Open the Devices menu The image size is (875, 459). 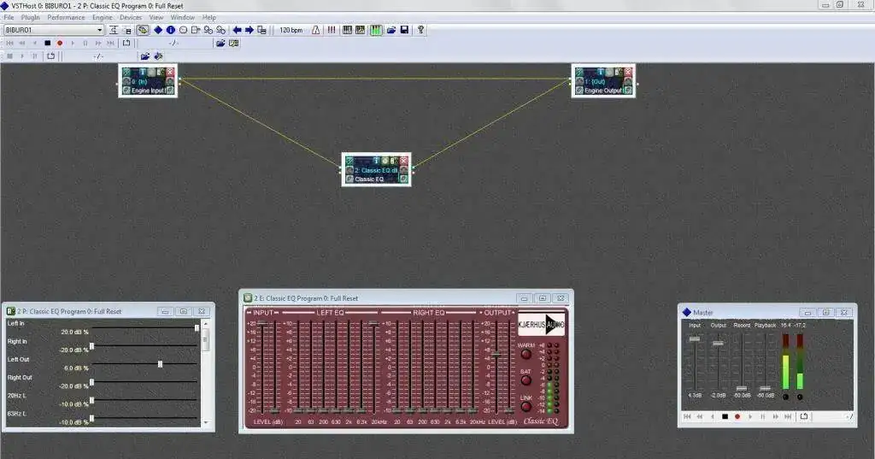[131, 17]
